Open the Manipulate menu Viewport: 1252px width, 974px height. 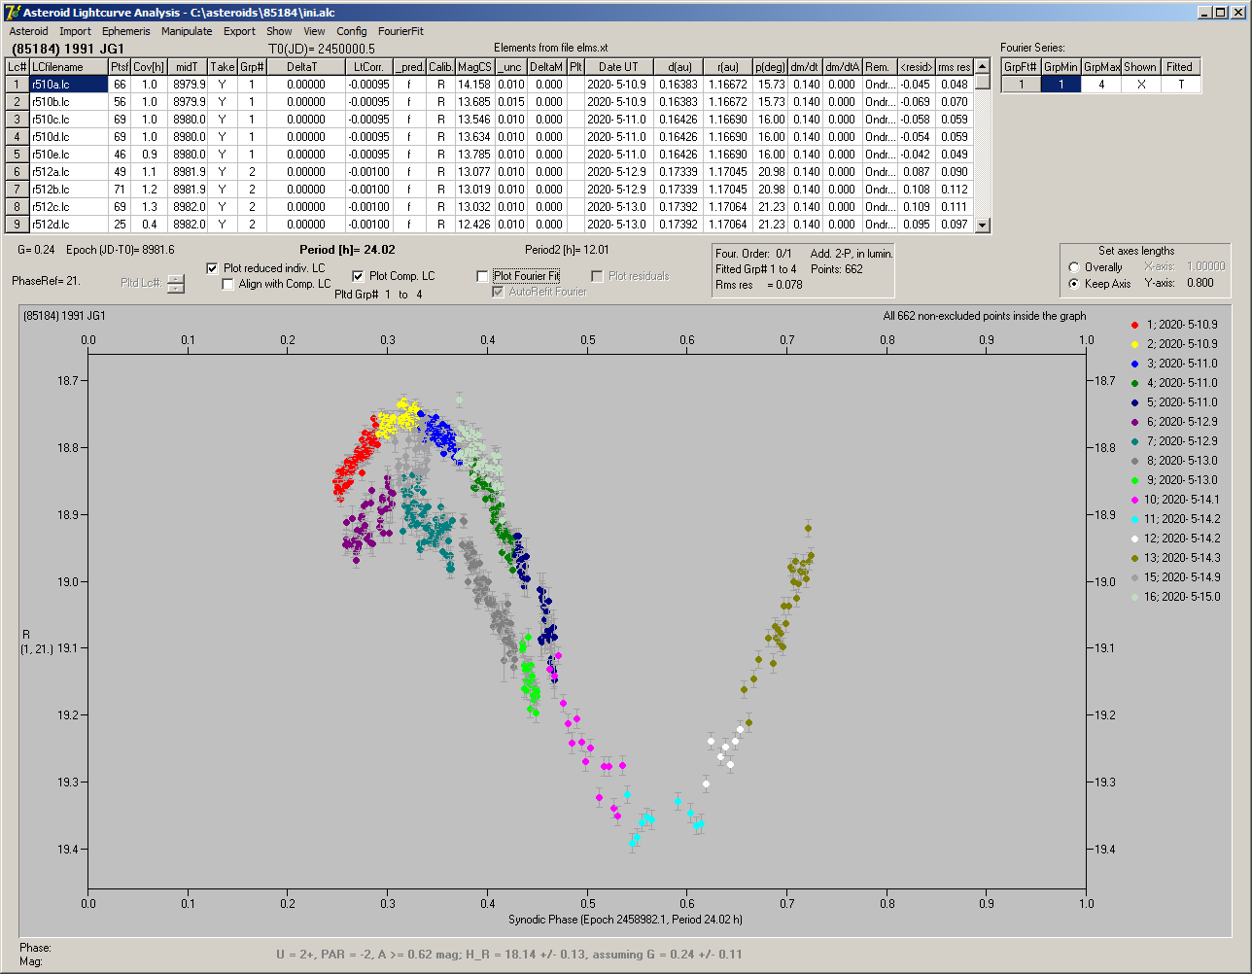187,31
